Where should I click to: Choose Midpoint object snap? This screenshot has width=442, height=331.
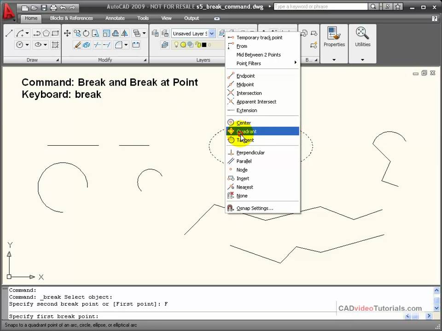tap(262, 85)
